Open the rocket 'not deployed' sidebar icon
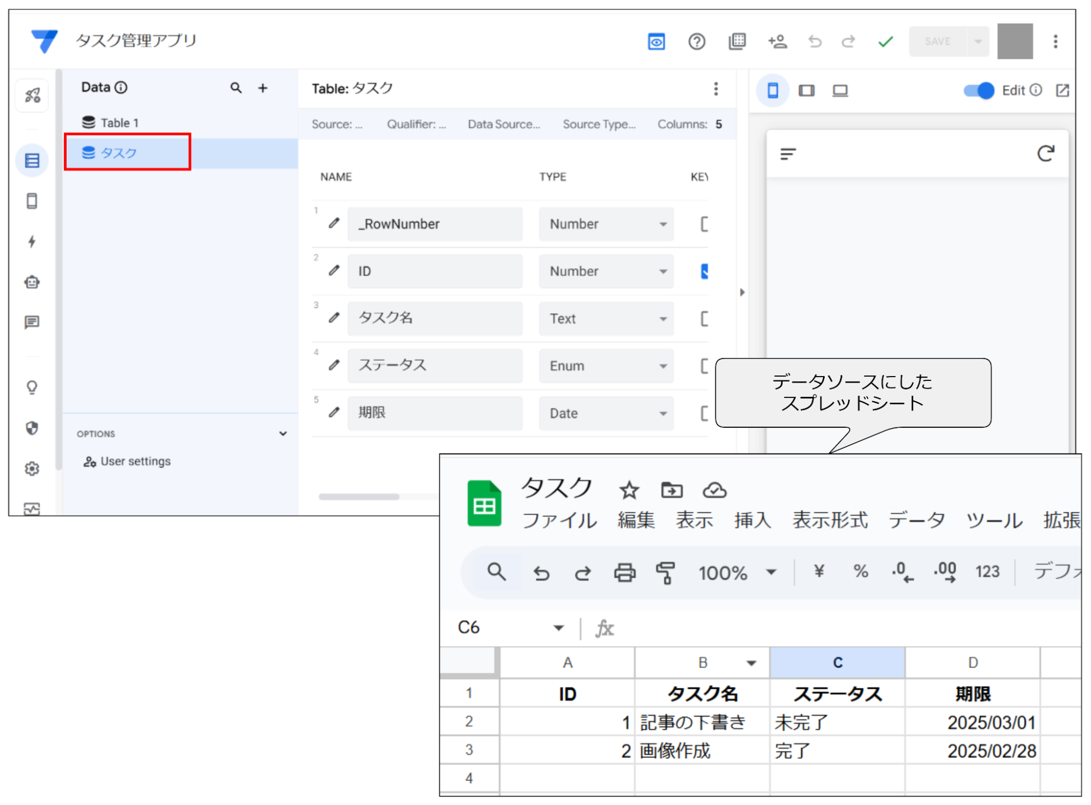The width and height of the screenshot is (1091, 805). pyautogui.click(x=32, y=96)
